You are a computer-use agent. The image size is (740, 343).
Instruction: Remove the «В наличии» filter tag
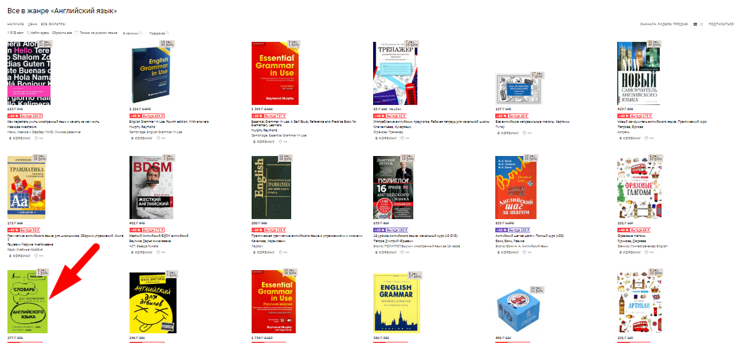click(x=141, y=32)
